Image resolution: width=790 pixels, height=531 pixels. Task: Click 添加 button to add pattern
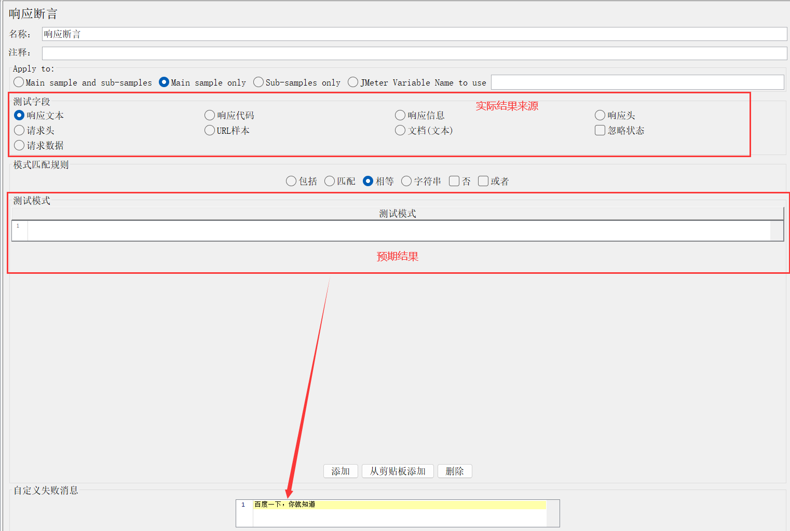340,471
